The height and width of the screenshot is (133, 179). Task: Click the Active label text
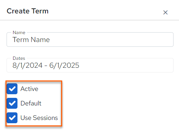(x=29, y=89)
